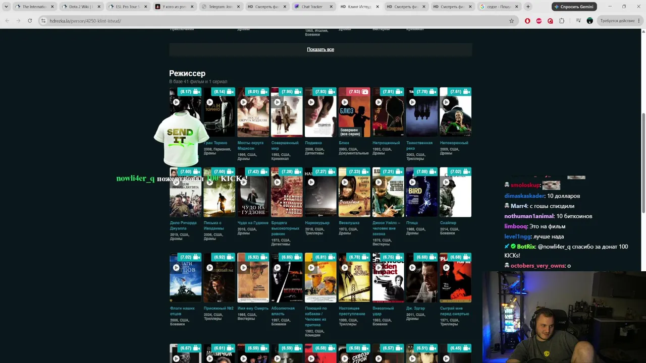Screen dimensions: 646x363
Task: Click chat username octobers_very_owns
Action: coord(537,266)
